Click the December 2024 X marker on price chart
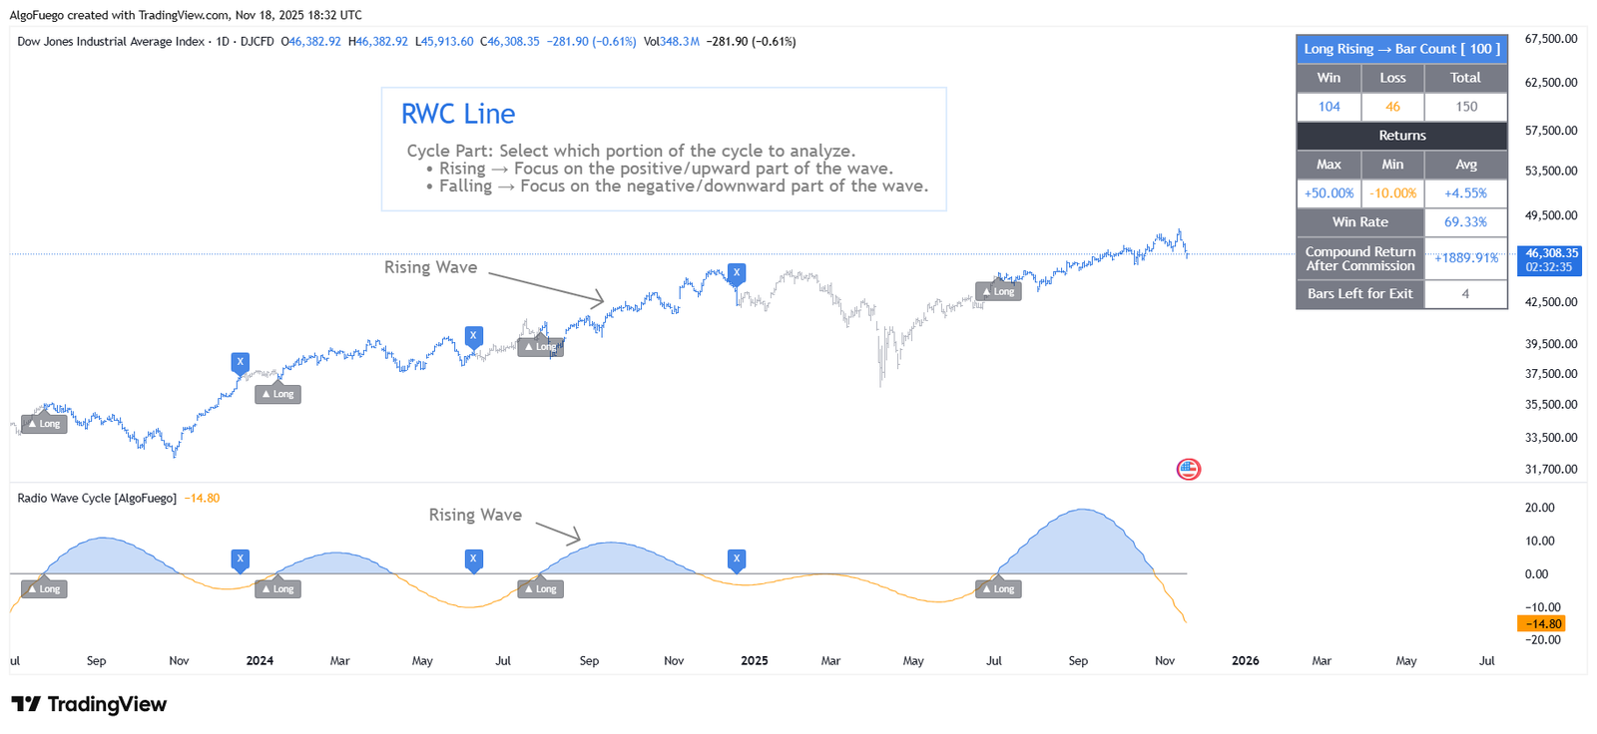This screenshot has height=734, width=1597. pos(737,272)
